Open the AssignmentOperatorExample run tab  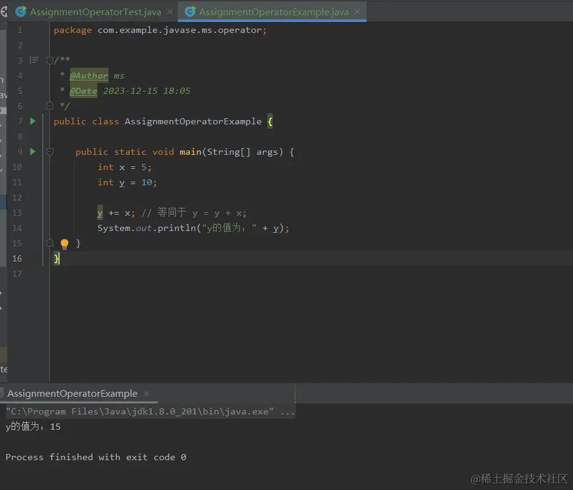coord(72,394)
